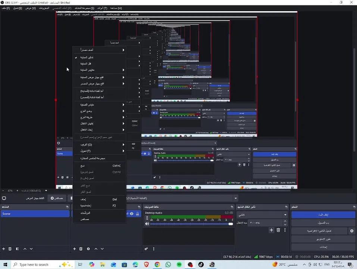Increase transition duration with up arrow
The height and width of the screenshot is (269, 357).
tap(285, 221)
